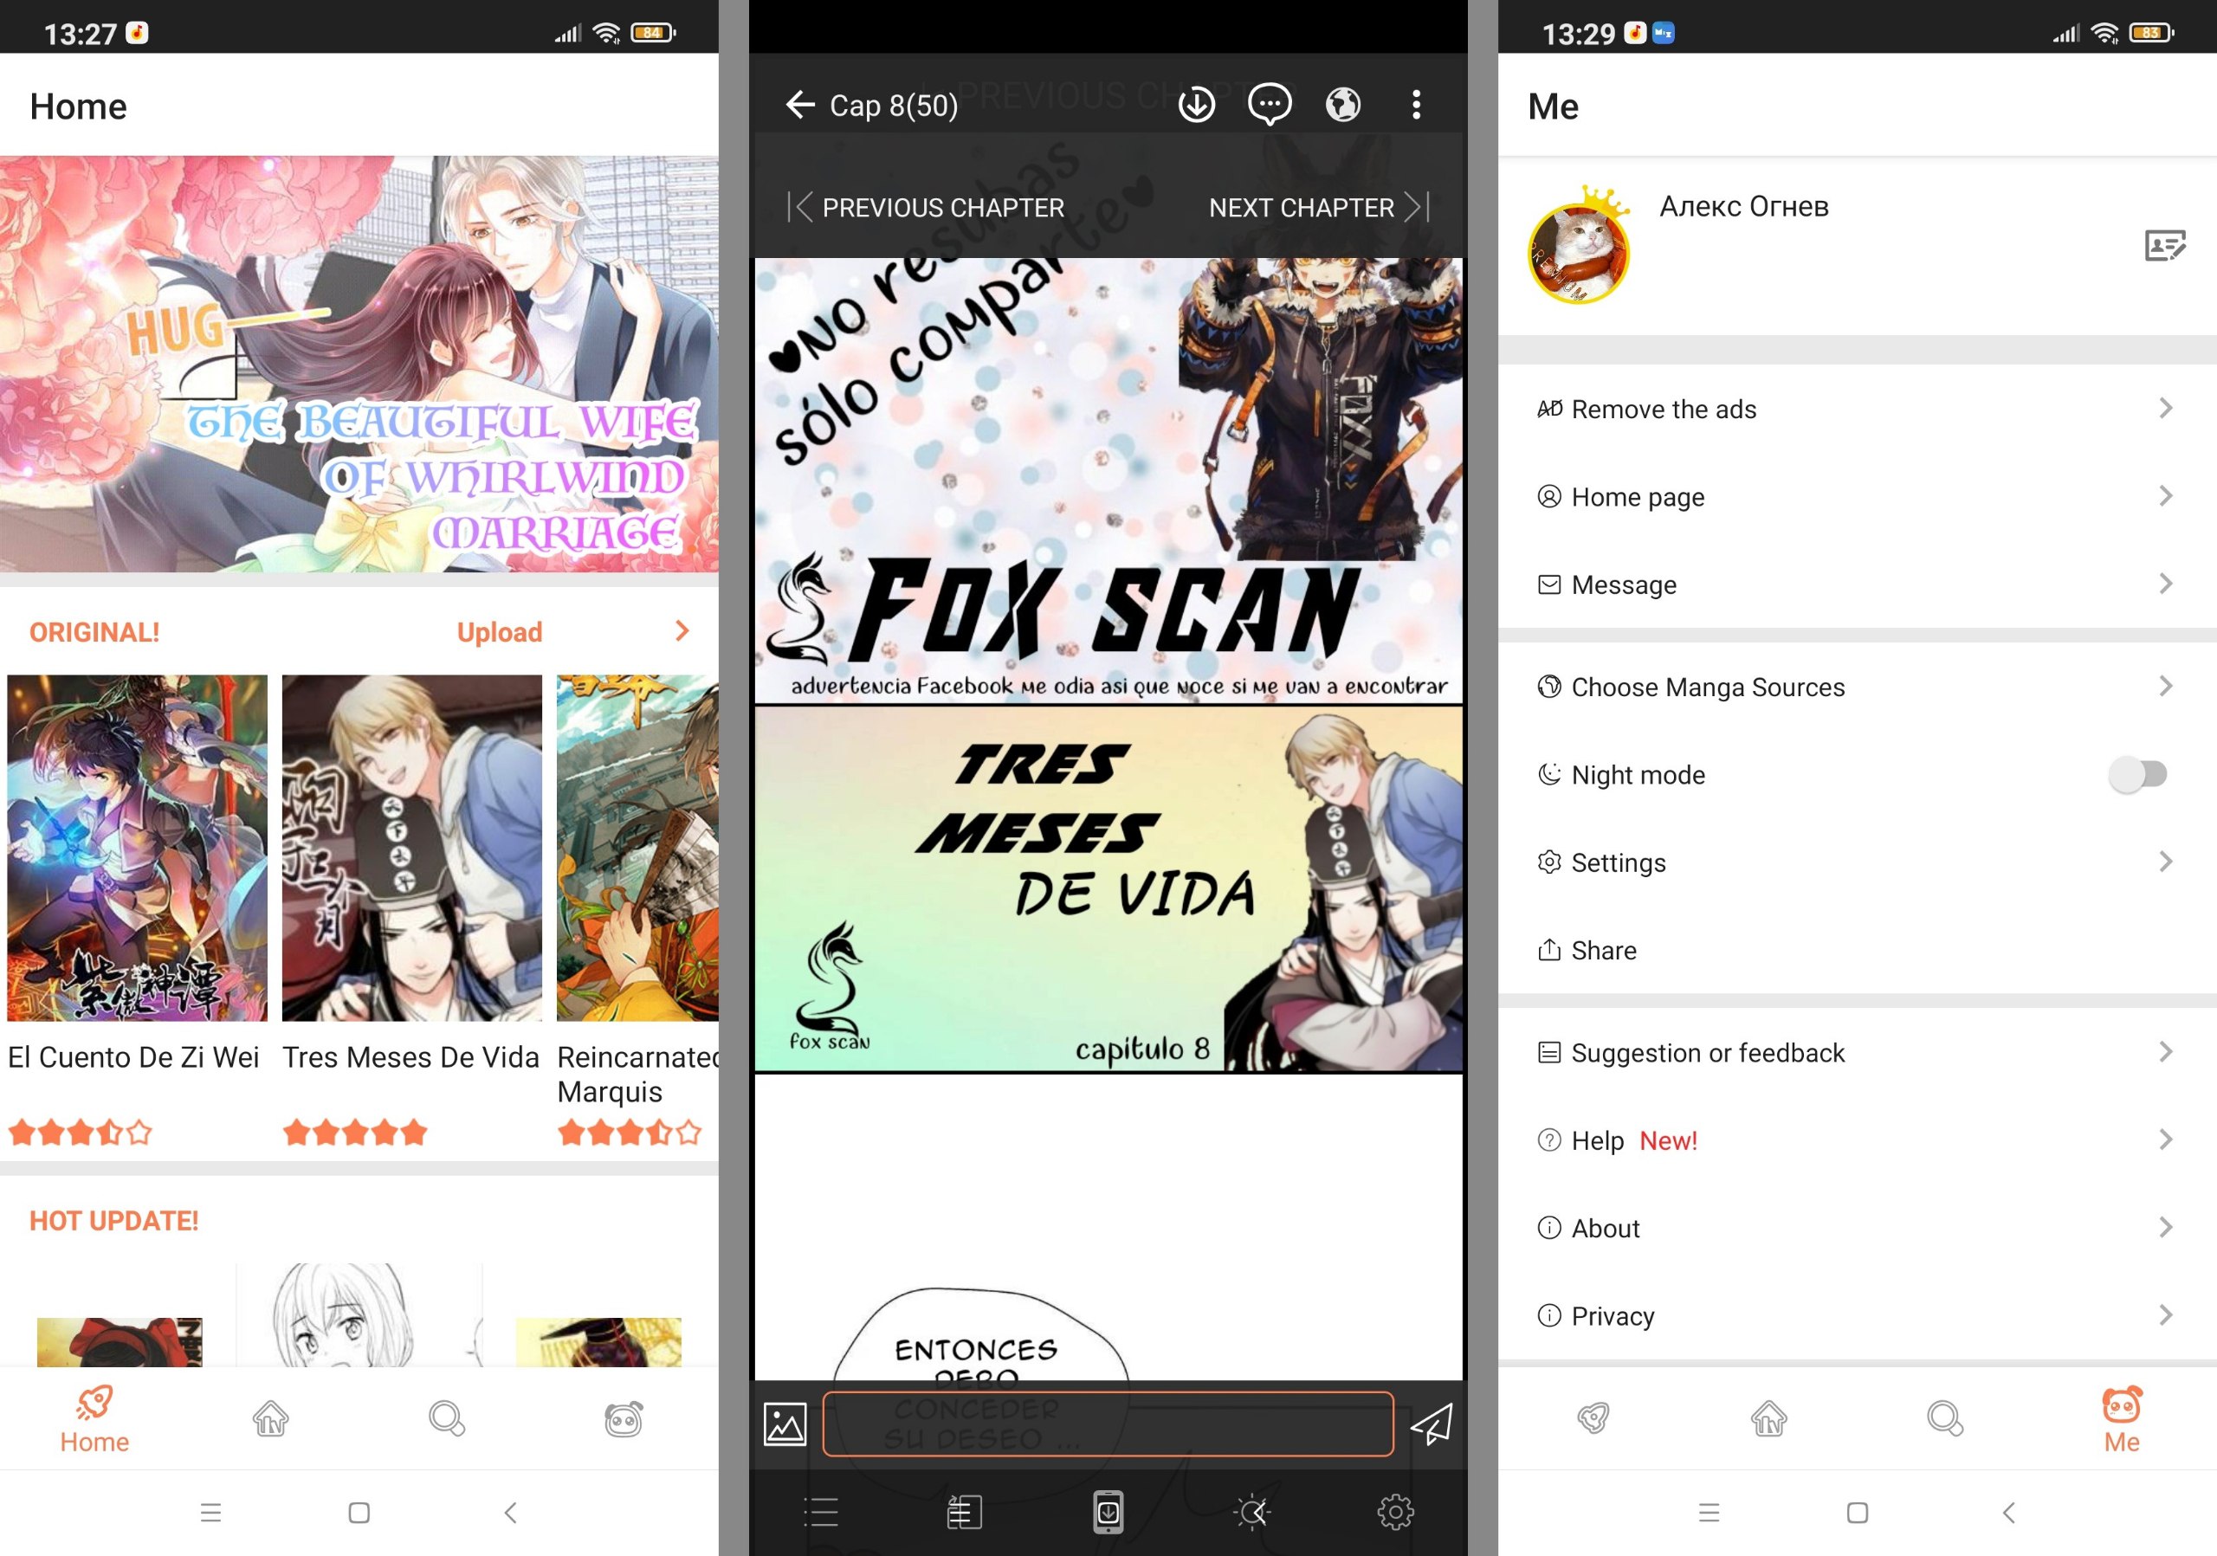The image size is (2217, 1556).
Task: Tap the search magnifier icon
Action: pos(447,1415)
